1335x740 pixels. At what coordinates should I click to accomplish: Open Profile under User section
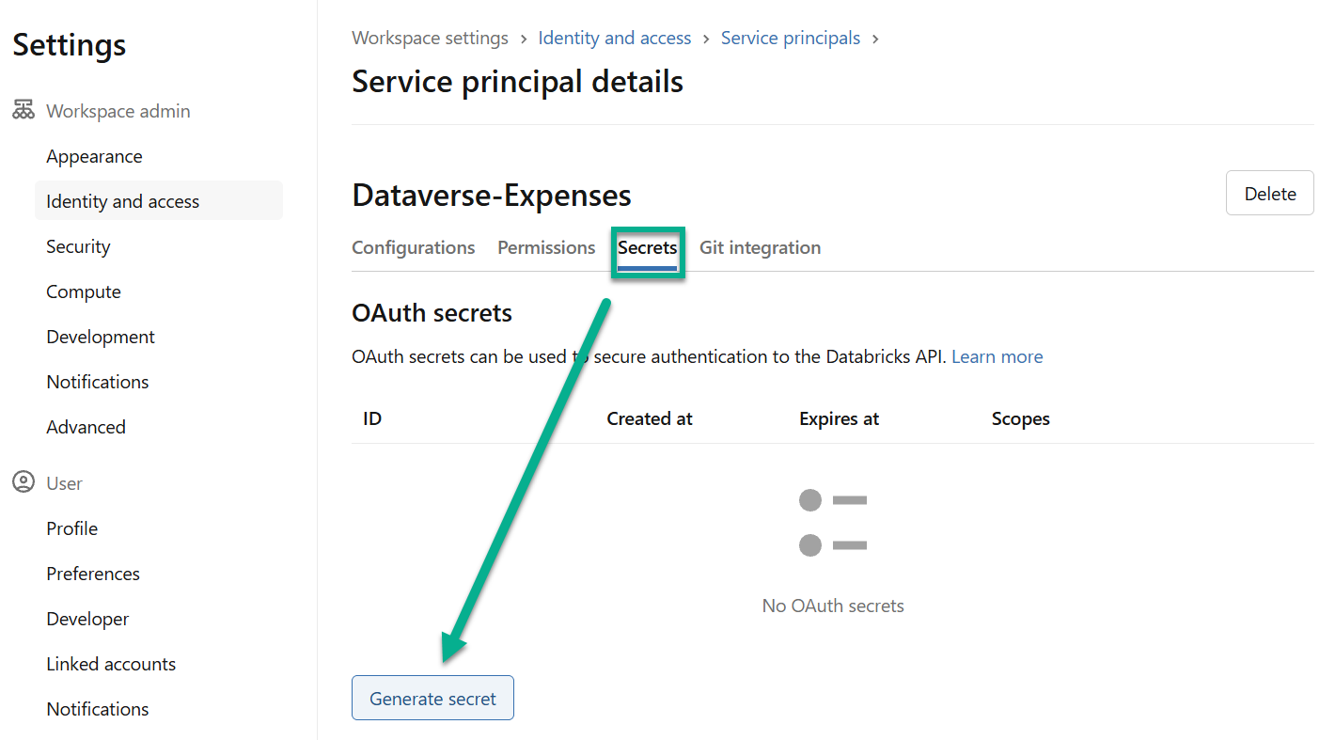pos(72,528)
